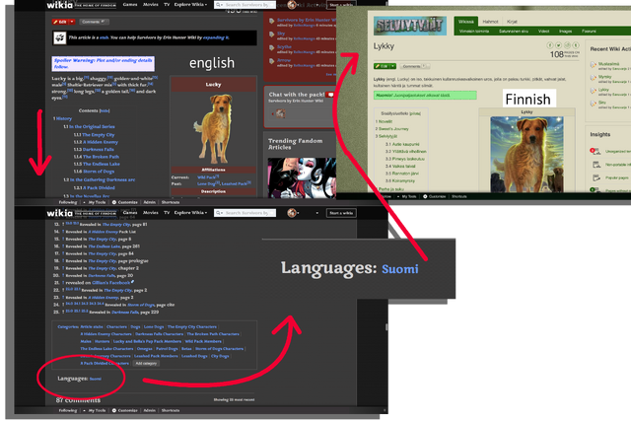This screenshot has height=421, width=631.
Task: Jump to 'The Empty City' contents entry
Action: pos(99,135)
